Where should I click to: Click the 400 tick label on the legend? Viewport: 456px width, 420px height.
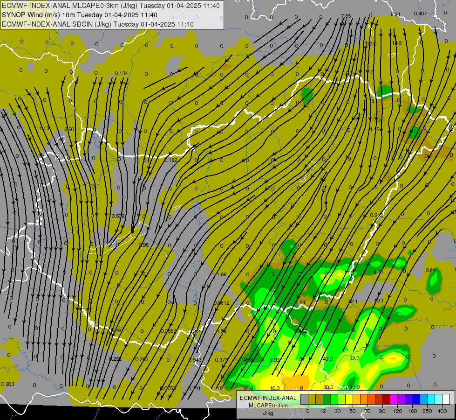[x=442, y=411]
